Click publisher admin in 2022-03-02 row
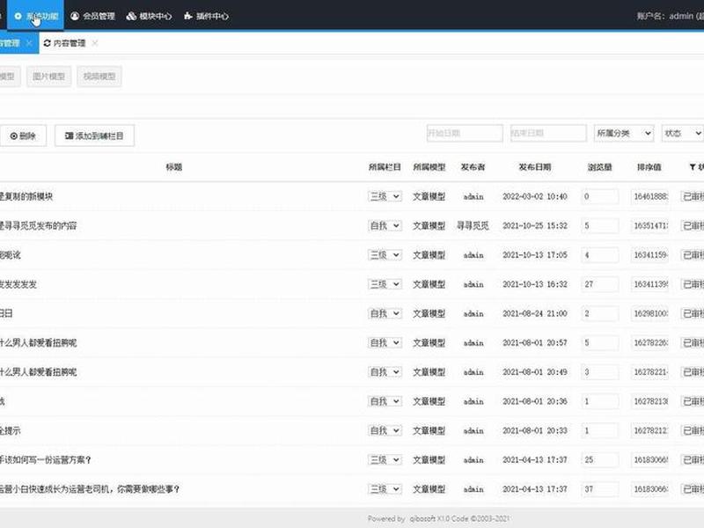This screenshot has height=528, width=704. tap(473, 196)
